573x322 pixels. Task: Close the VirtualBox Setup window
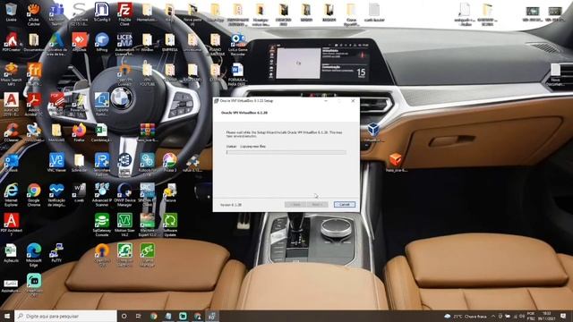pos(353,101)
